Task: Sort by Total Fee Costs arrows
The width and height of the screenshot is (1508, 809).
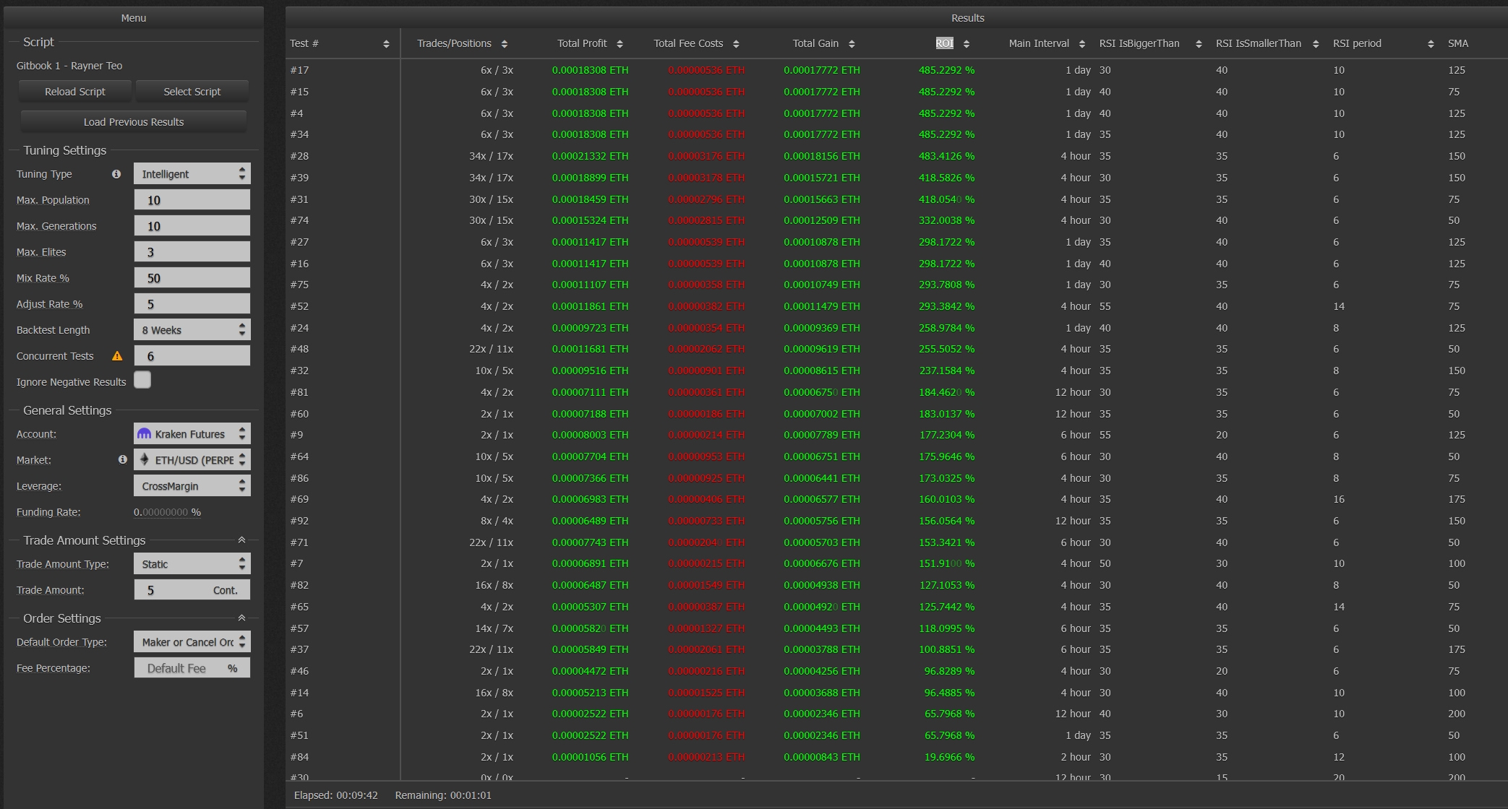Action: tap(736, 44)
